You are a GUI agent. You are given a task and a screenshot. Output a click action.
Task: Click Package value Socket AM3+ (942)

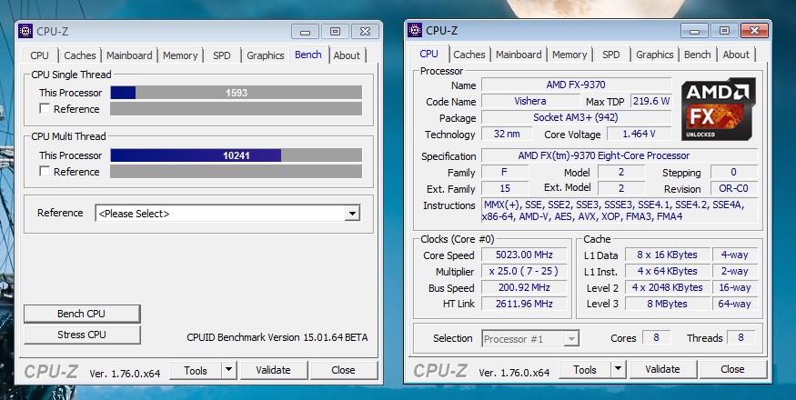576,117
